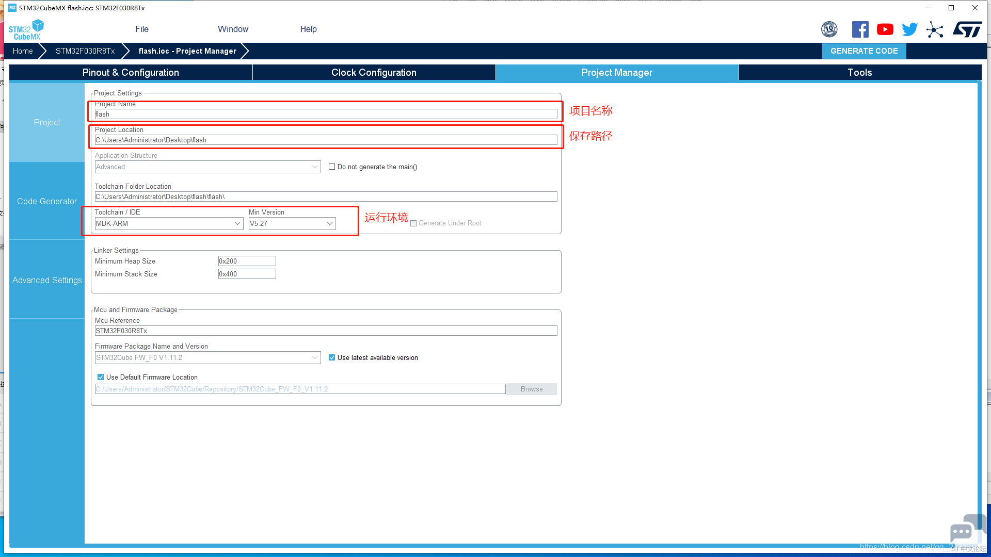This screenshot has height=557, width=991.
Task: Minimize the STM32CubeMX window
Action: [x=928, y=8]
